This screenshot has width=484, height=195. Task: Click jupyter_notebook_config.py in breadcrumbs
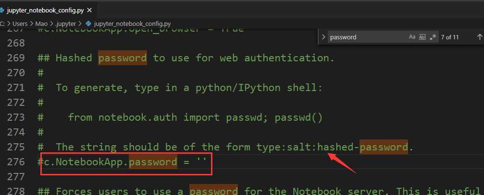coord(133,23)
